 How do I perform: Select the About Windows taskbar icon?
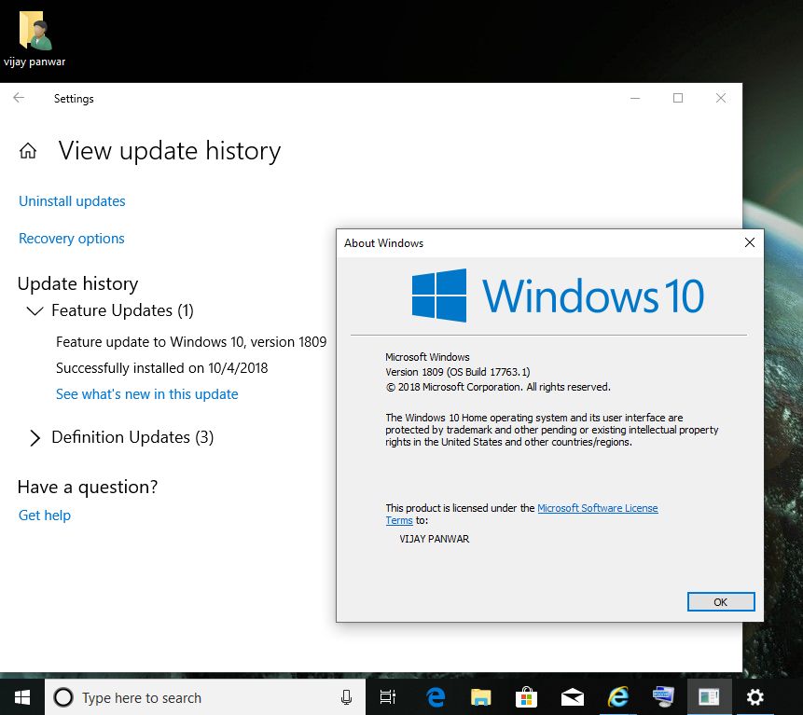(710, 697)
